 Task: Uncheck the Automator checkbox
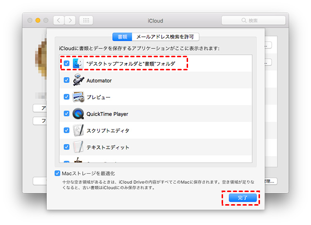pos(67,80)
